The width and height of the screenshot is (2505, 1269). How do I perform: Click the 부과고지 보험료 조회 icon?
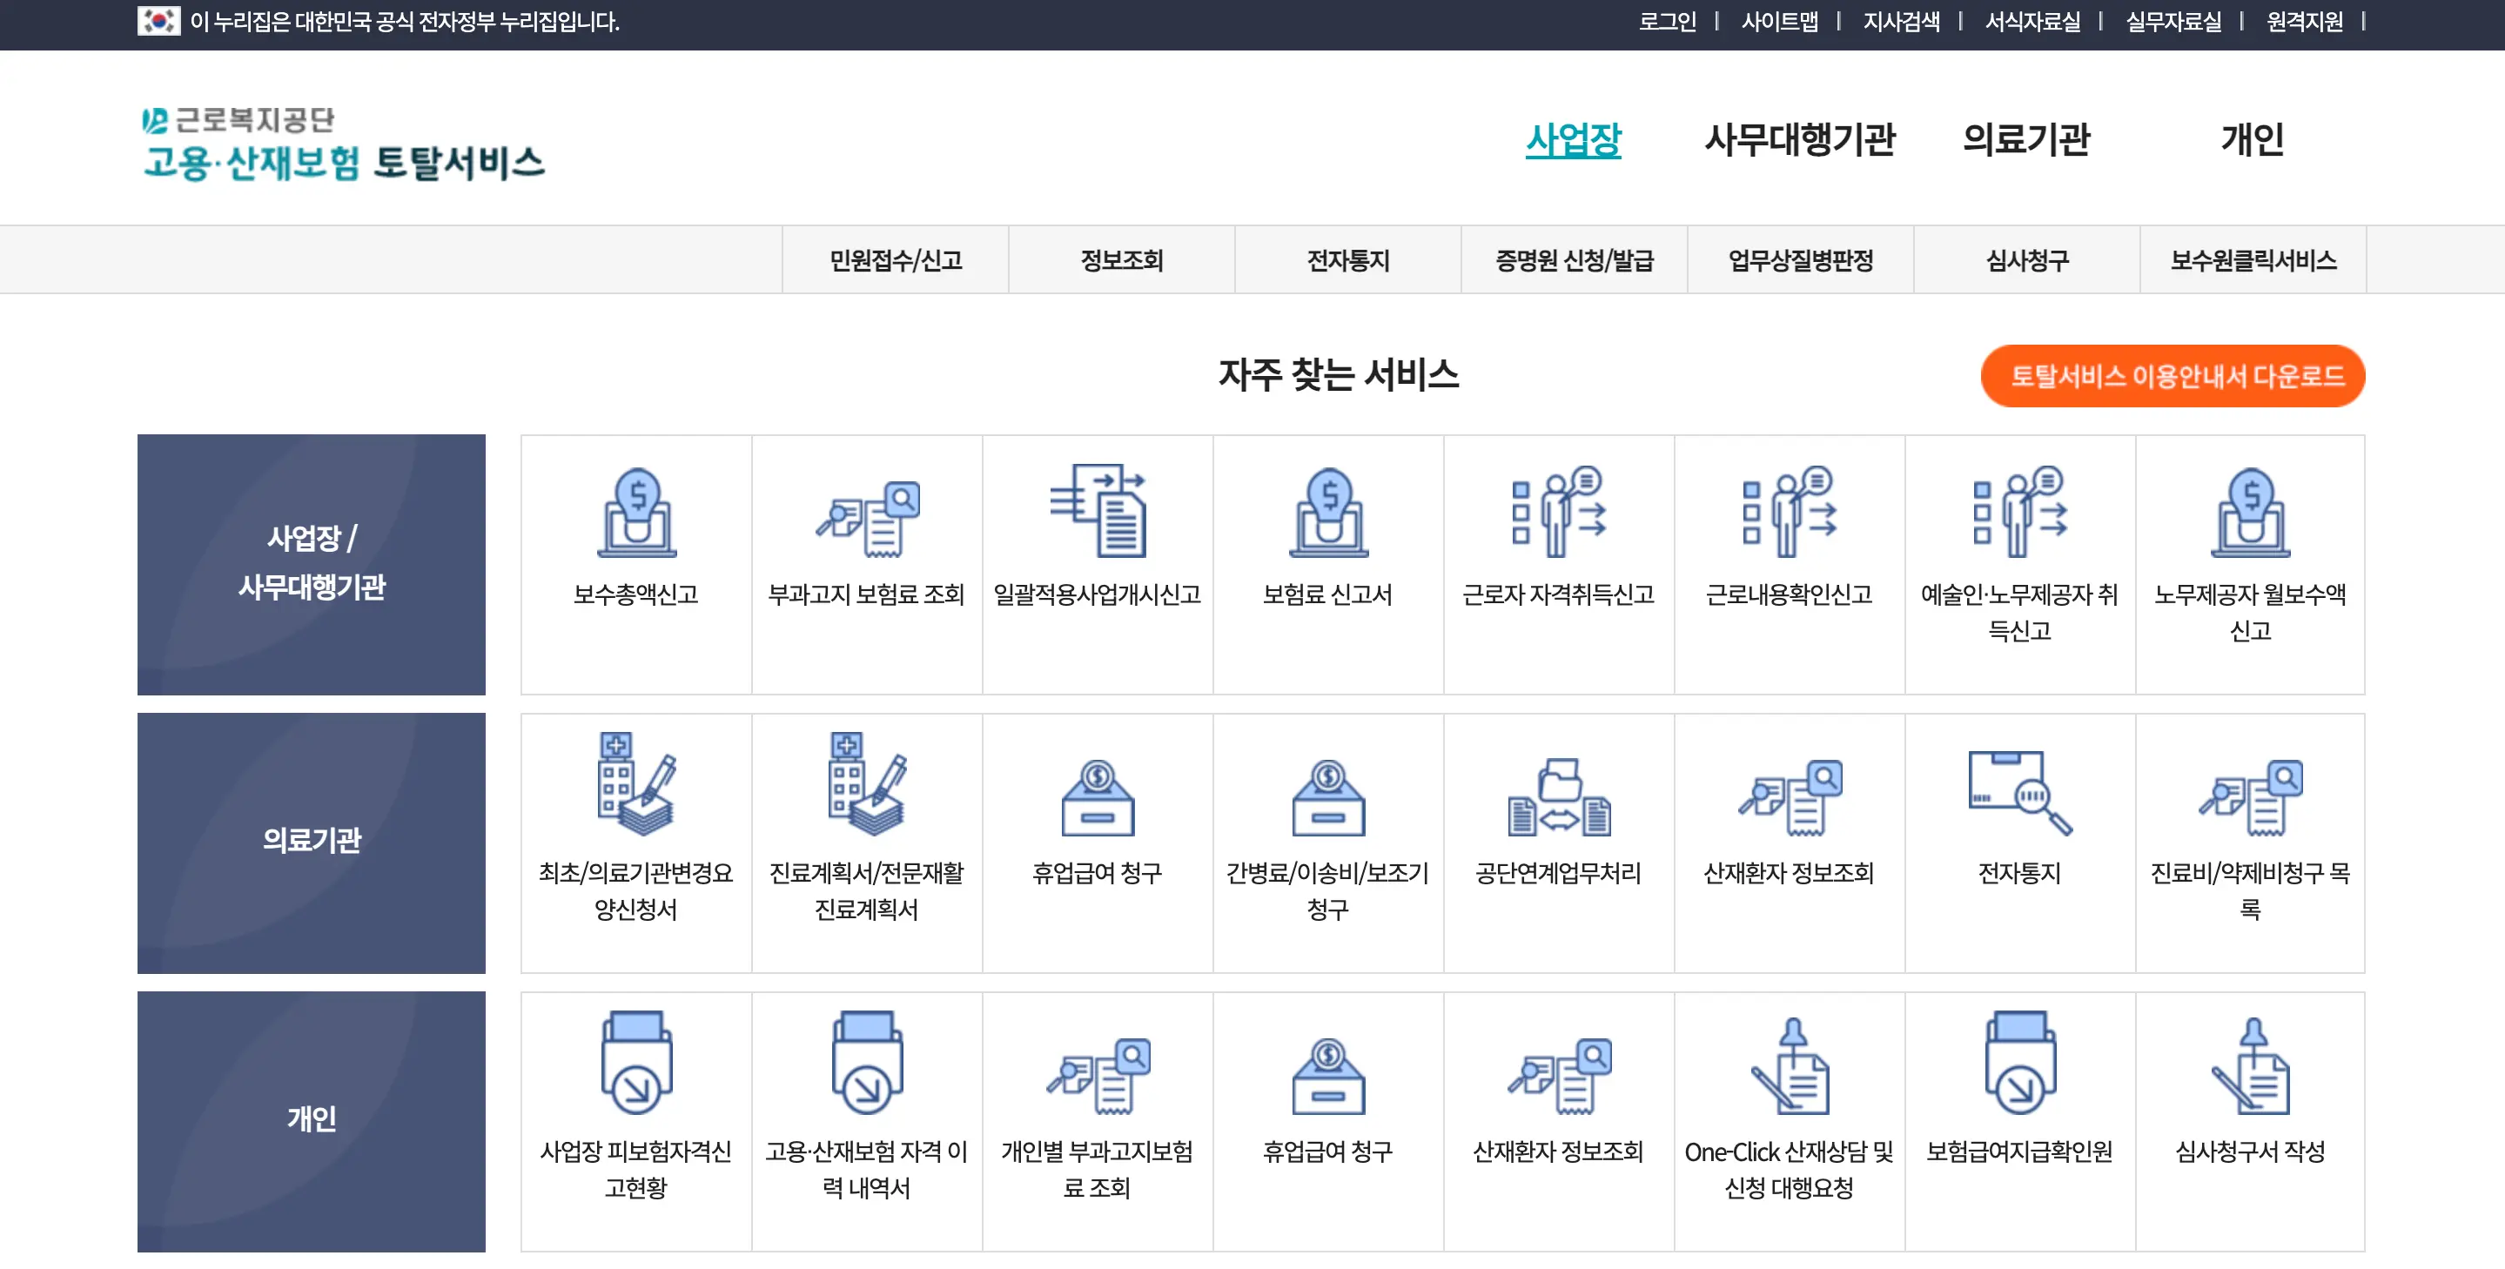[x=866, y=517]
